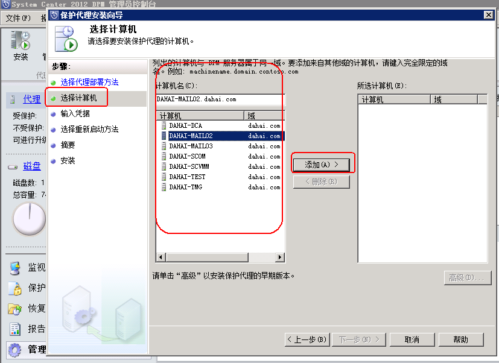Screen dimensions: 499x363
Task: Click the System Center DPM app icon
Action: click(5, 4)
